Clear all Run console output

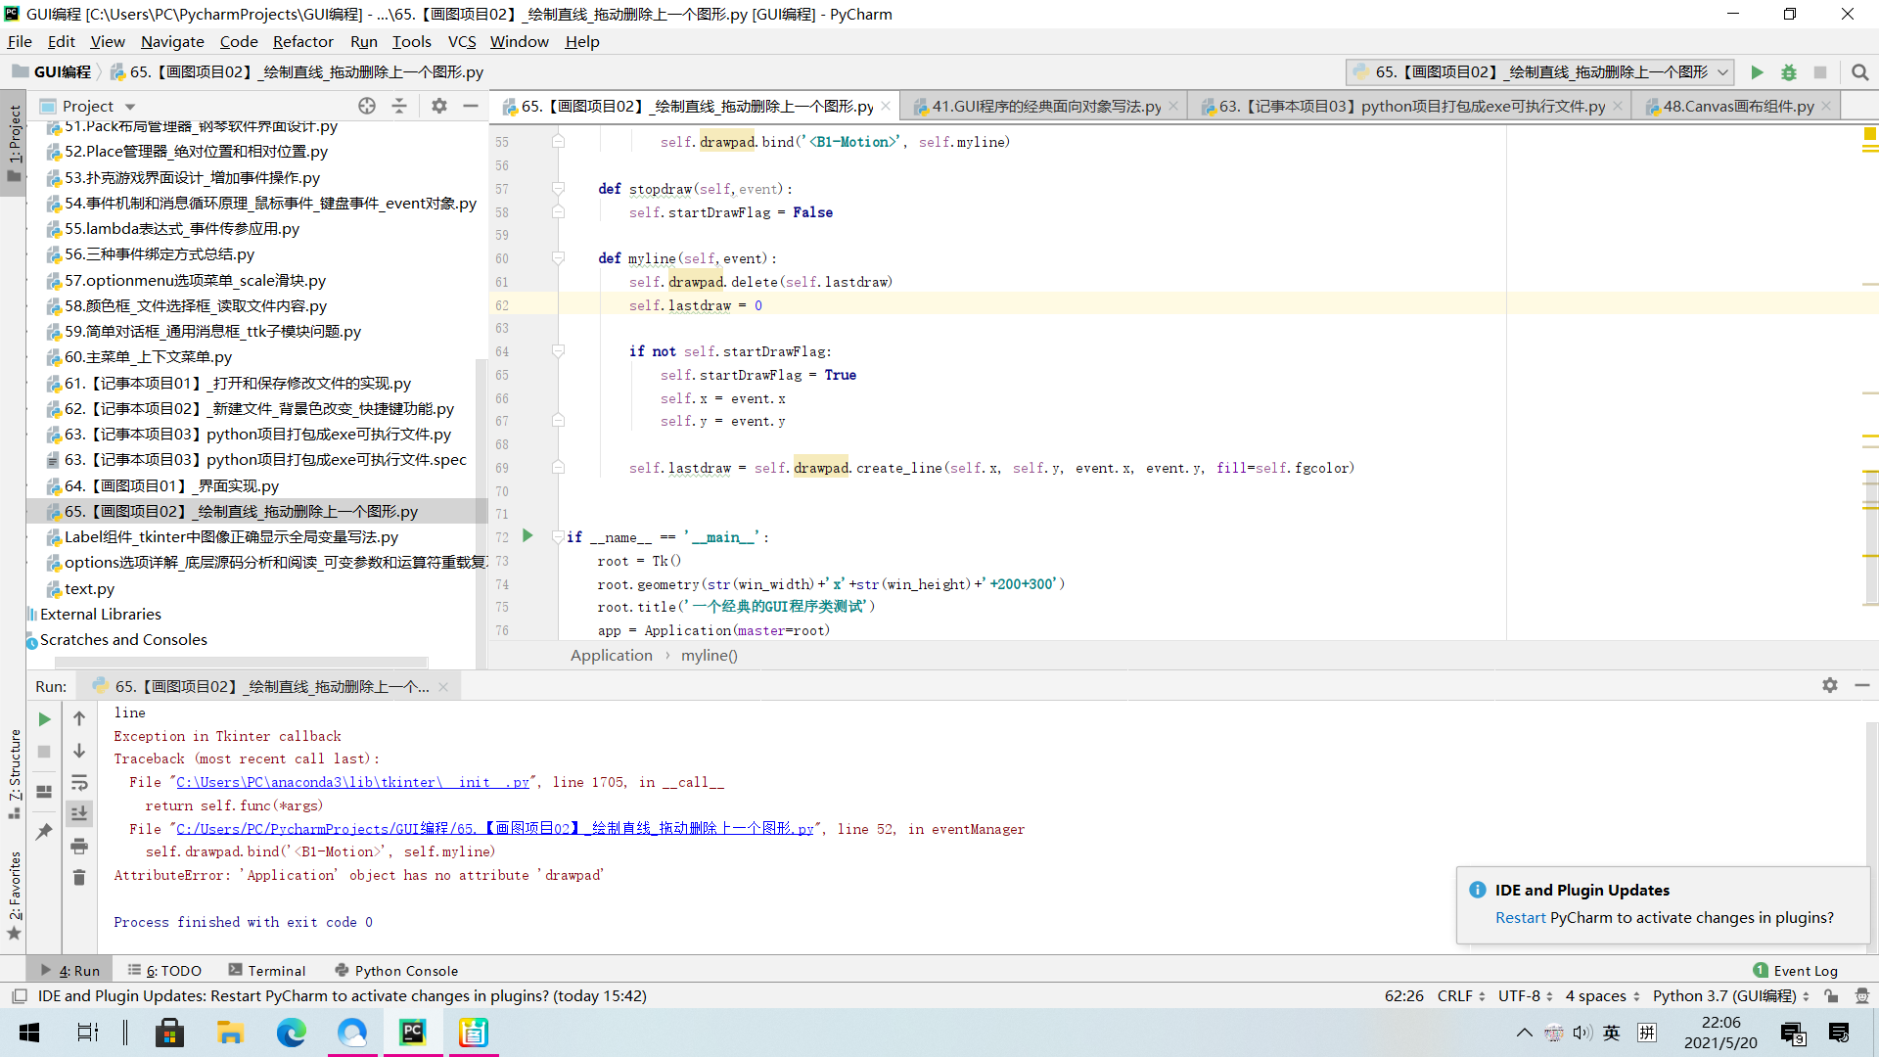[79, 878]
